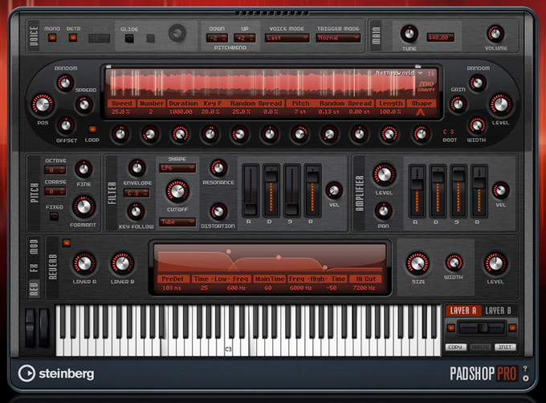Click the Glide time knob

(x=177, y=34)
